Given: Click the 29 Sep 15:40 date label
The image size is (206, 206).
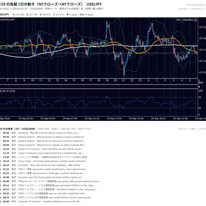Looking at the screenshot, I should pos(136,118).
